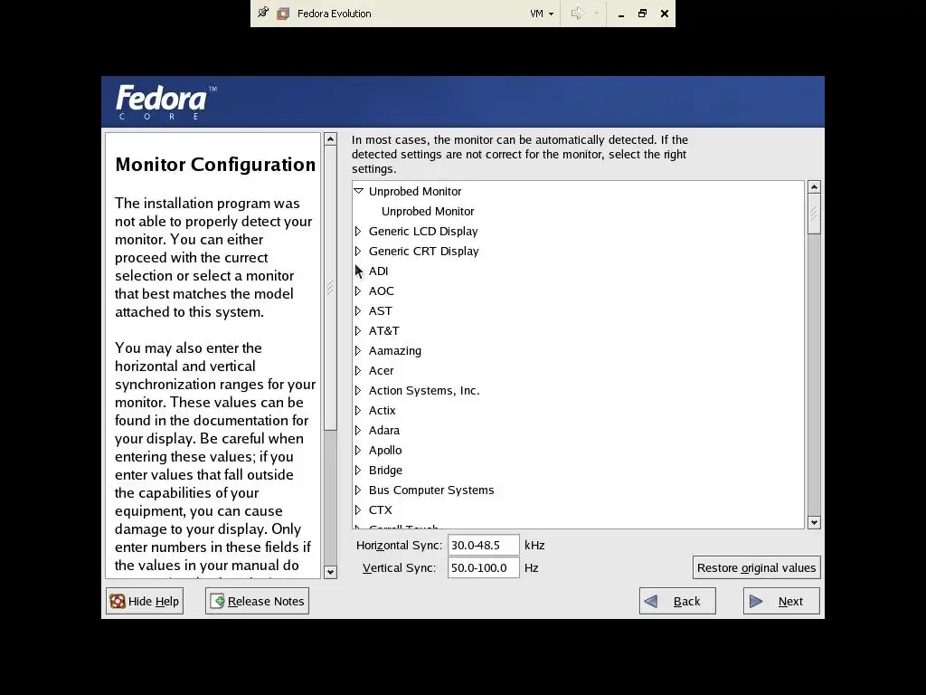The height and width of the screenshot is (695, 926).
Task: Click the Horizontal Sync input field
Action: coord(483,545)
